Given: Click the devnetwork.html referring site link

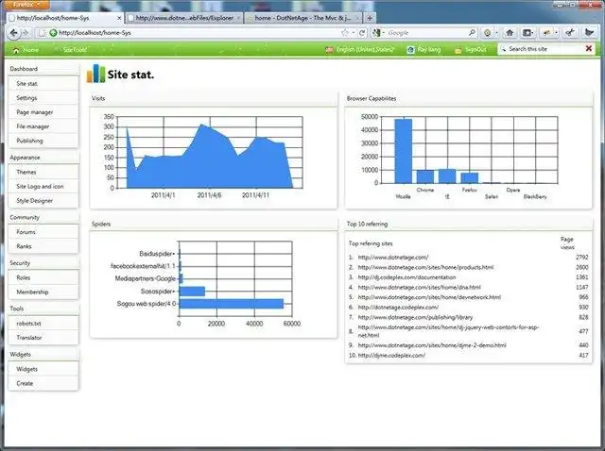Looking at the screenshot, I should [429, 297].
